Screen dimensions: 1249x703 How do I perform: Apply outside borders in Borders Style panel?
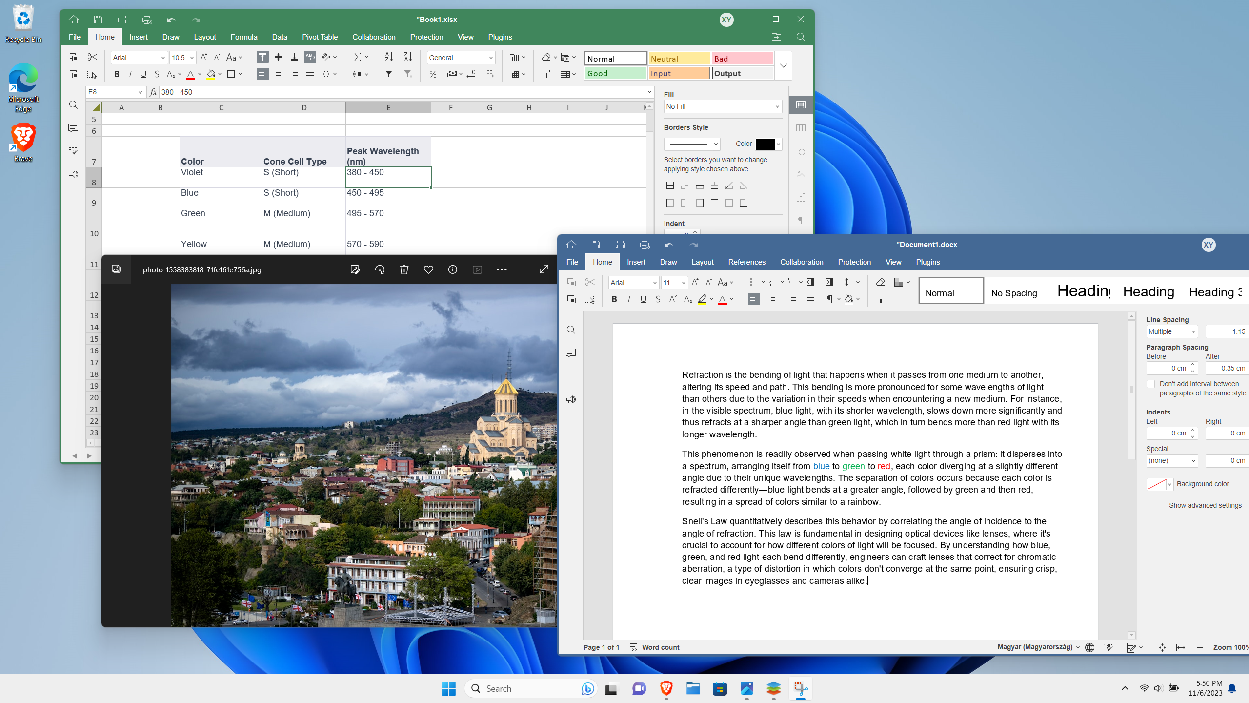714,185
